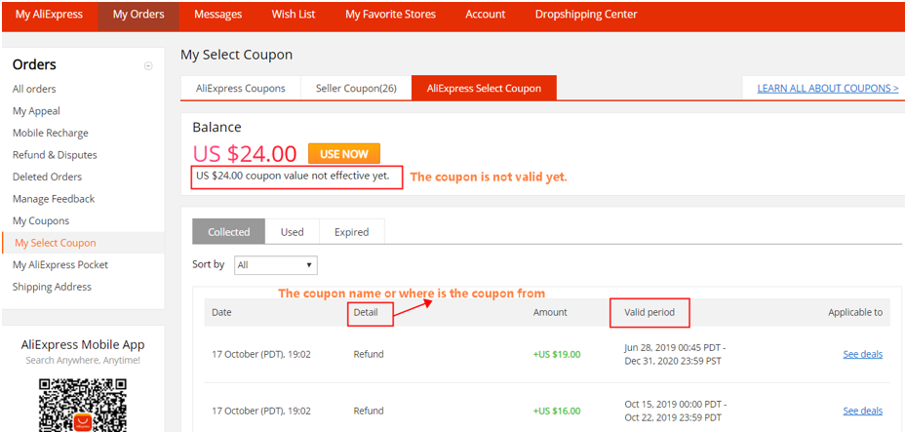
Task: Open the Sort by dropdown
Action: coord(275,265)
